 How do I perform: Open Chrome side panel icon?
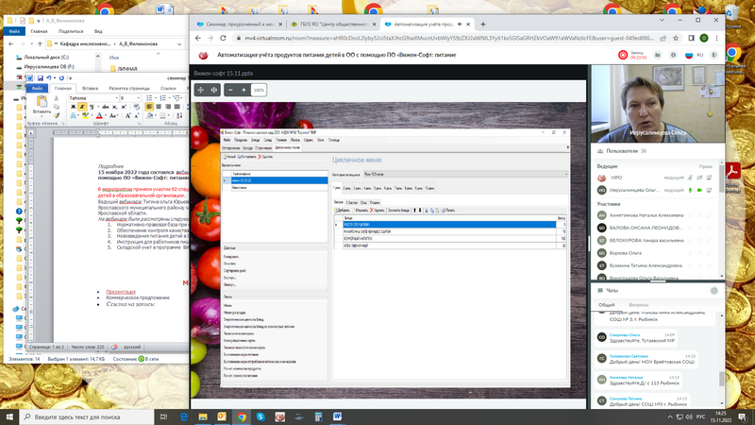[691, 38]
